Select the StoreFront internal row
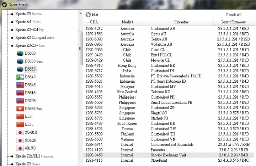This screenshot has height=166, width=256. coord(169,160)
